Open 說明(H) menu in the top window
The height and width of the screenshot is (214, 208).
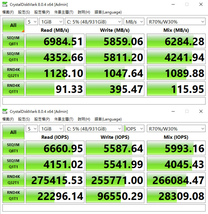pyautogui.click(x=84, y=12)
